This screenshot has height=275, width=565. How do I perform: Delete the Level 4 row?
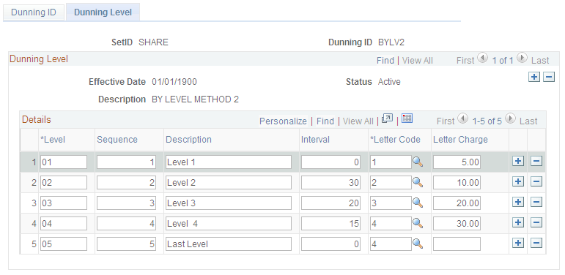[536, 223]
